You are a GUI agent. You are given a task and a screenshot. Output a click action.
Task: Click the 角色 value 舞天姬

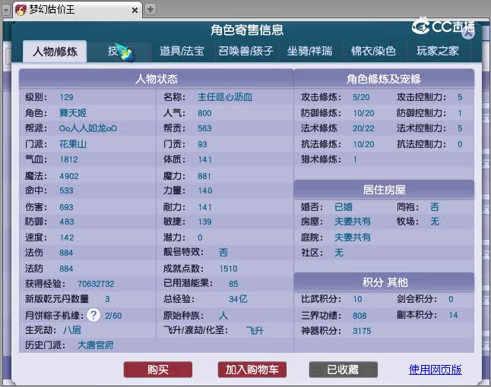[x=73, y=113]
